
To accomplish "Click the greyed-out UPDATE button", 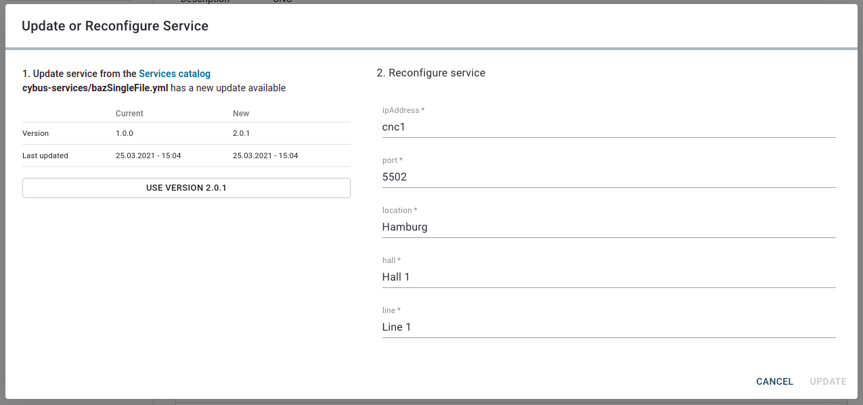I will point(828,381).
